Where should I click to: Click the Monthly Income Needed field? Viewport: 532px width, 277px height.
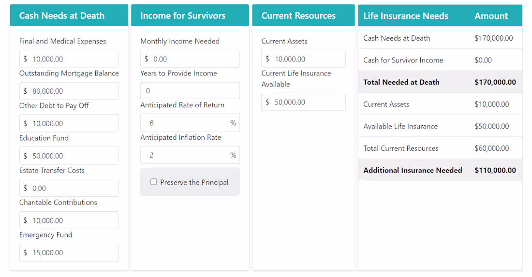(x=190, y=58)
